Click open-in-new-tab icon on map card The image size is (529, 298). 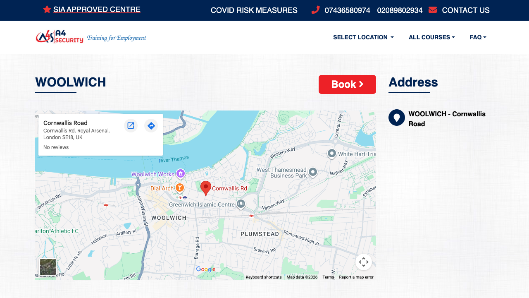click(131, 125)
